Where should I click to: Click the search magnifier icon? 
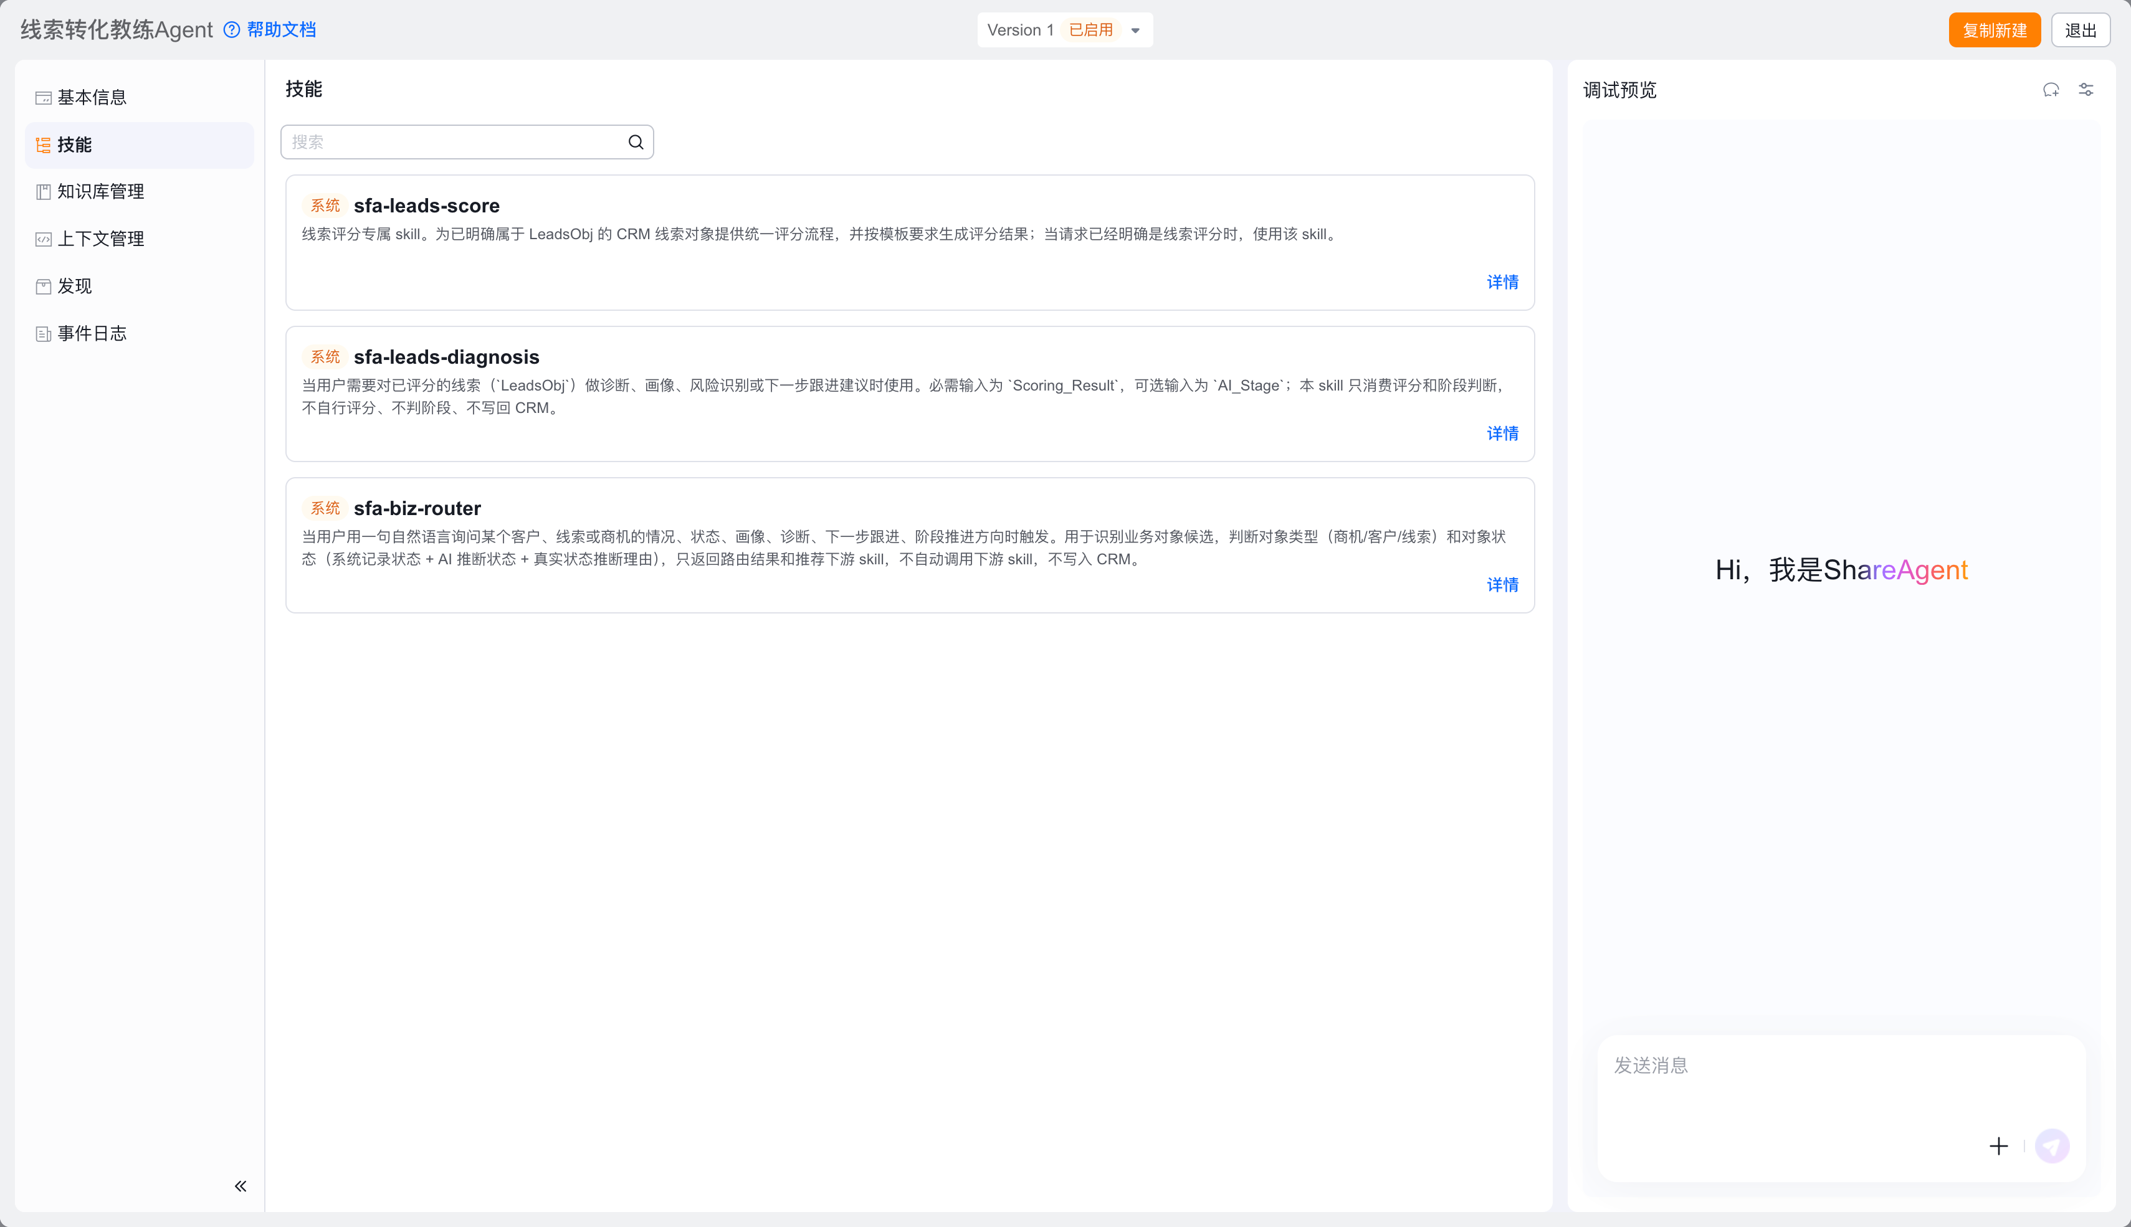(x=636, y=143)
